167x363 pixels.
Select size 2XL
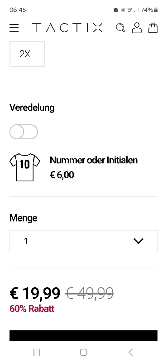coord(27,54)
